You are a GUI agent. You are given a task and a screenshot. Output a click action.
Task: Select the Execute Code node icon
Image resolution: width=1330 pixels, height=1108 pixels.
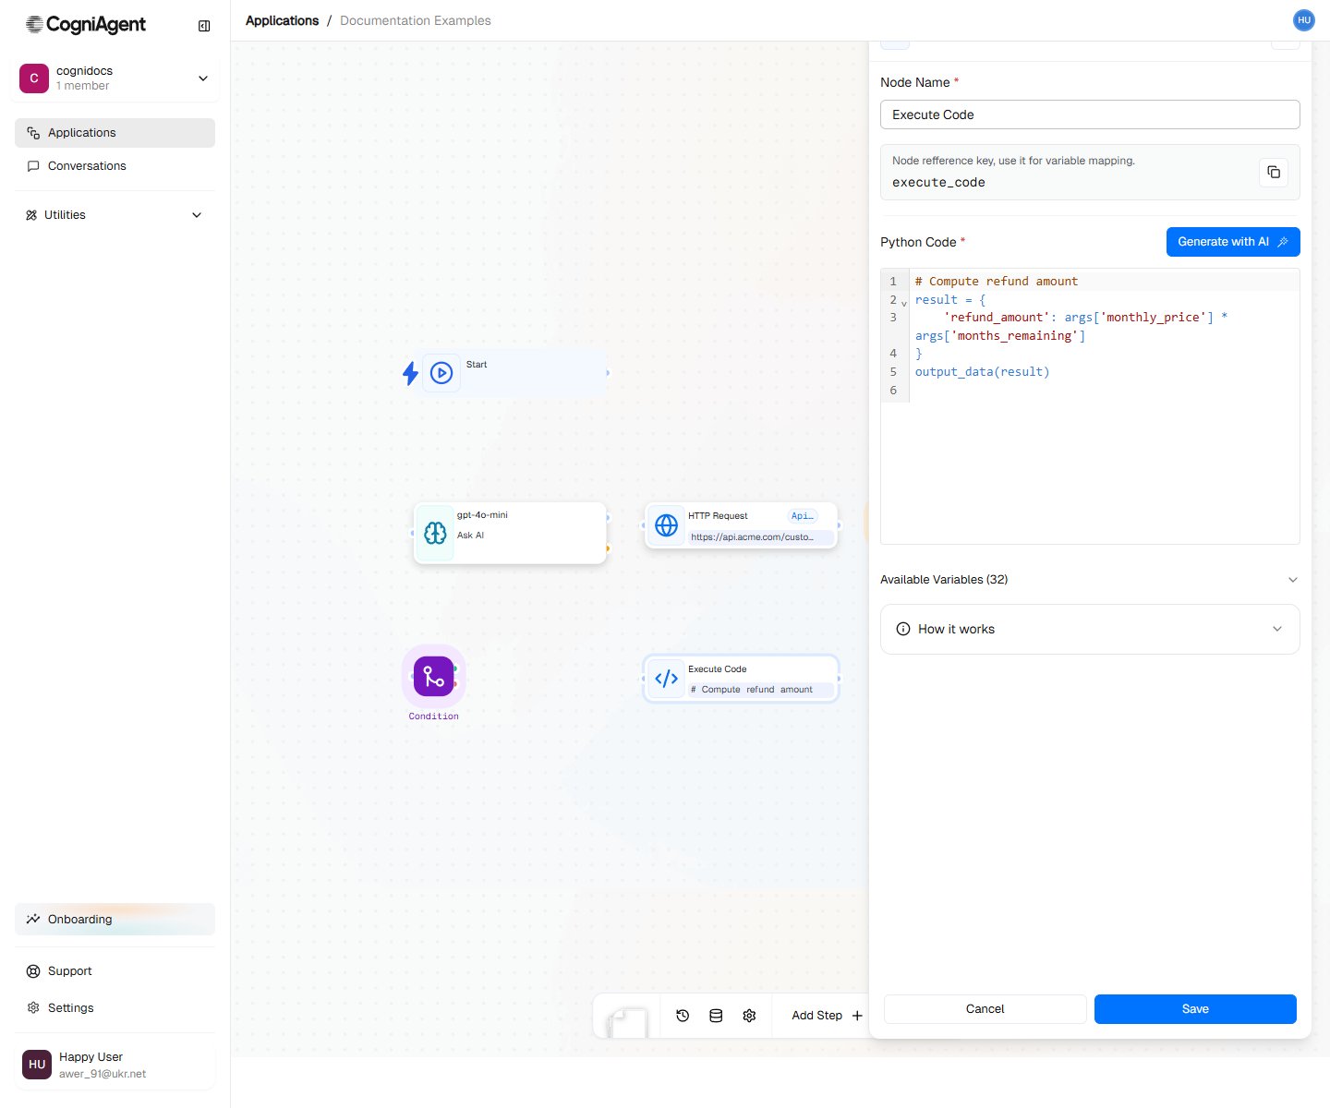[666, 679]
